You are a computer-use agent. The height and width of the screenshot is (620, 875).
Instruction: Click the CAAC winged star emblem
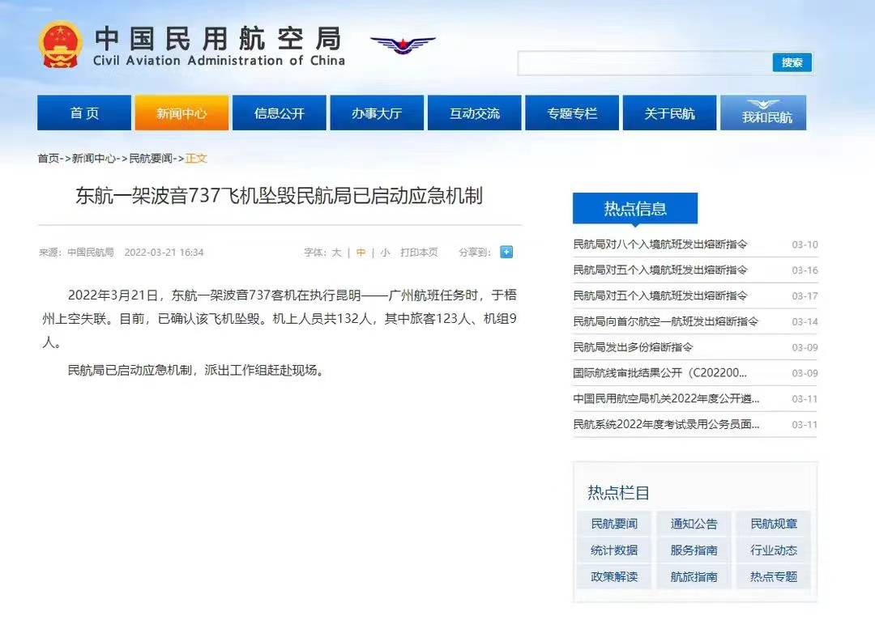(403, 45)
